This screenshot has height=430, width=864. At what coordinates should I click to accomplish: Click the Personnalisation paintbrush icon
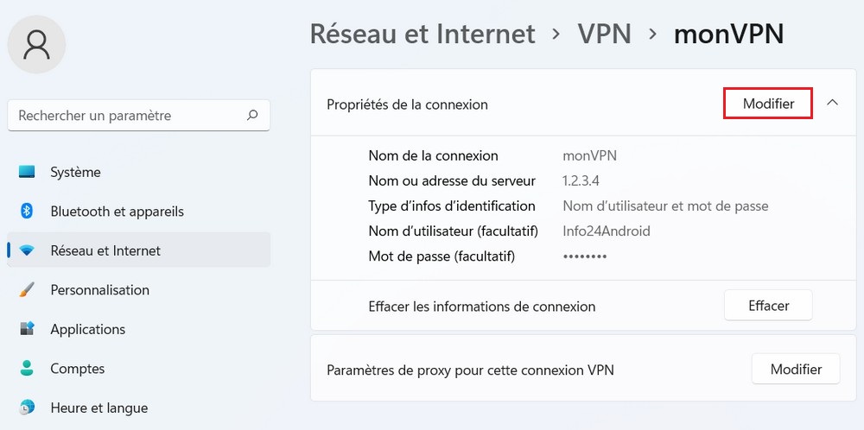[27, 290]
